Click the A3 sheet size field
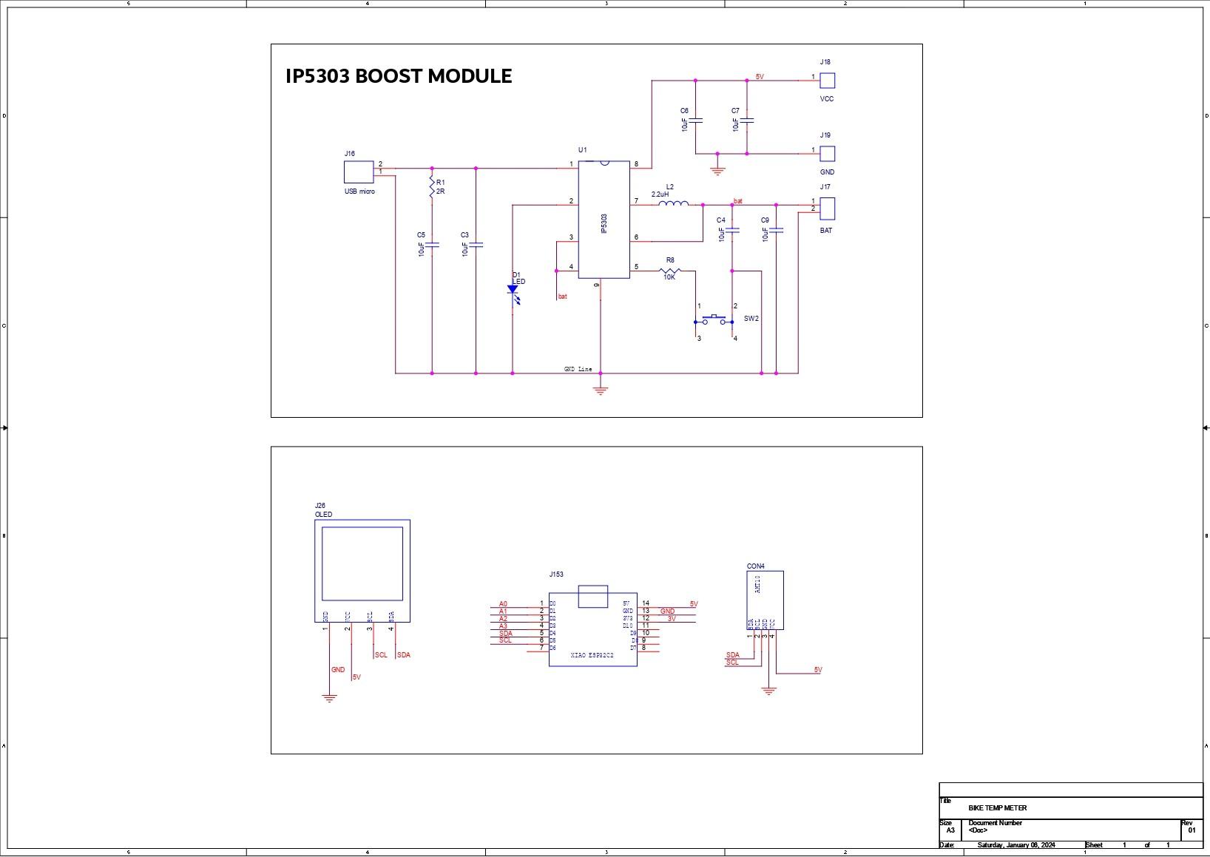 coord(951,830)
